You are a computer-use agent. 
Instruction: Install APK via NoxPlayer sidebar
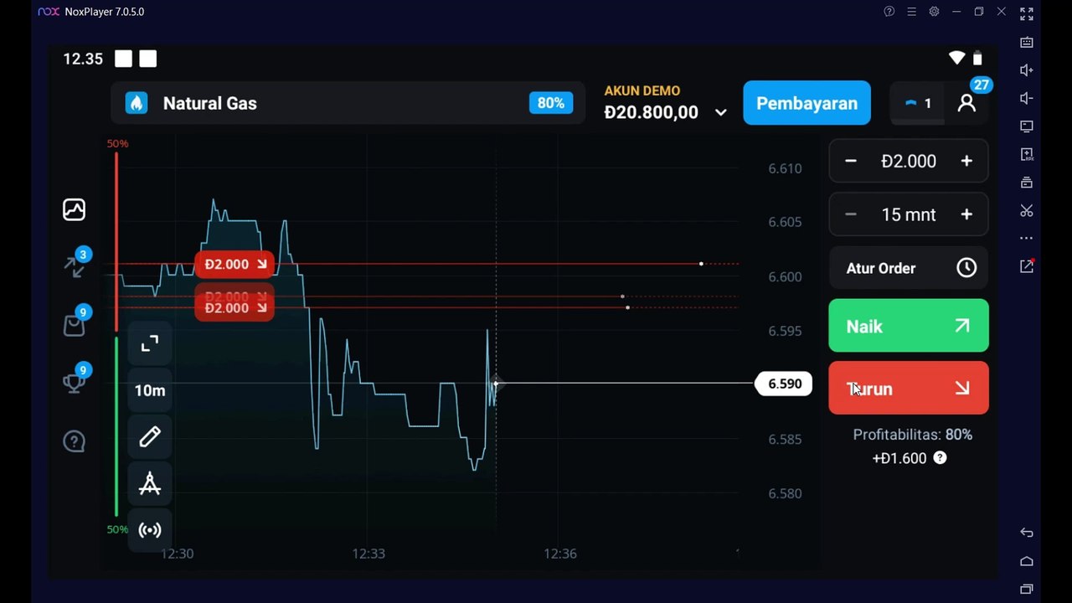(1027, 154)
